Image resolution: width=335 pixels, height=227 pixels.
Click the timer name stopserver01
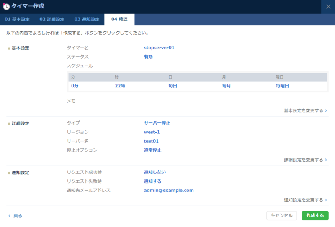pyautogui.click(x=159, y=48)
